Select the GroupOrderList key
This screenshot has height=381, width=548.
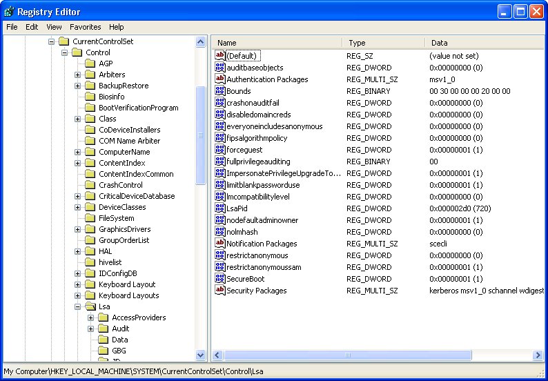pyautogui.click(x=124, y=240)
